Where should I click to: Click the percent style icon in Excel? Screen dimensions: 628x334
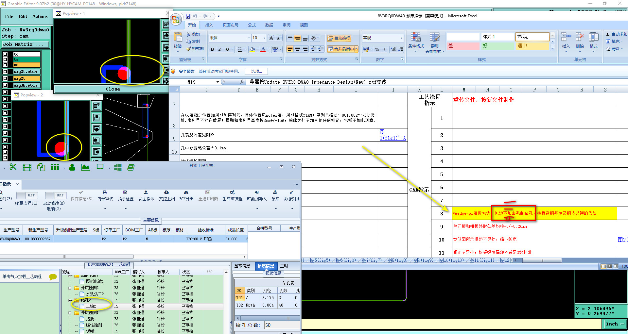377,49
